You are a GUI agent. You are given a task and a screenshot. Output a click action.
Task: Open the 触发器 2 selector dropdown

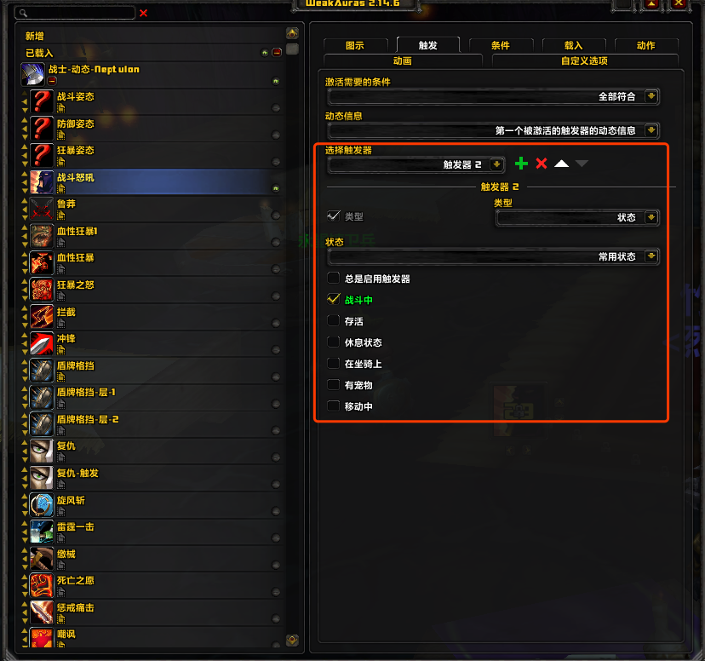(416, 164)
